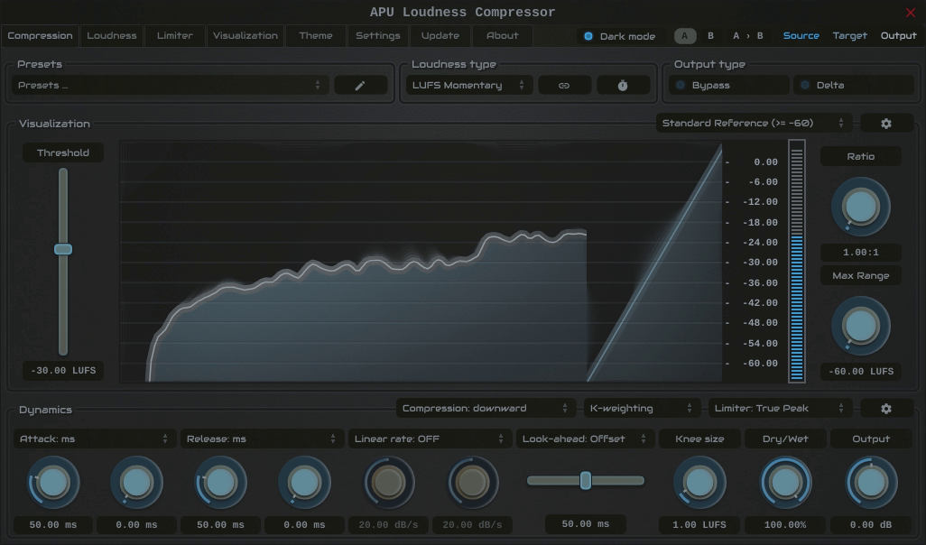
Task: Open the LUFS Momentary loudness type dropdown
Action: (x=469, y=86)
